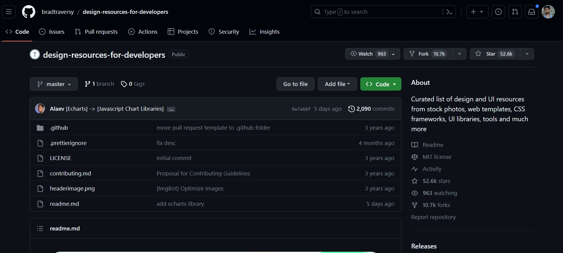Switch to the Actions tab
563x253 pixels.
(143, 32)
